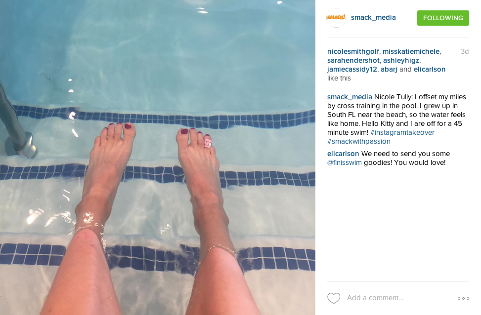The width and height of the screenshot is (481, 315).
Task: Open the #smackwithpassion hashtag
Action: pos(358,141)
